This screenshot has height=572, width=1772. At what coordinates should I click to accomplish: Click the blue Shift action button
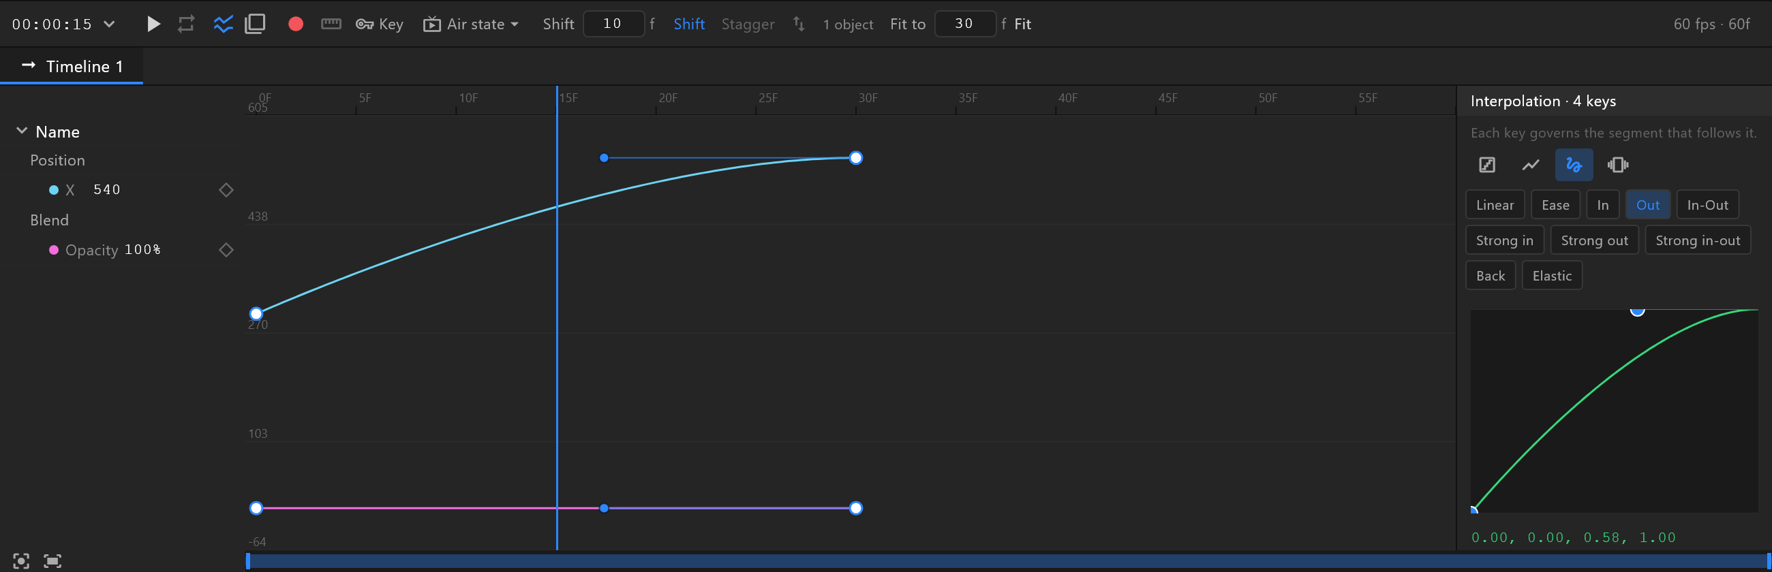tap(688, 24)
